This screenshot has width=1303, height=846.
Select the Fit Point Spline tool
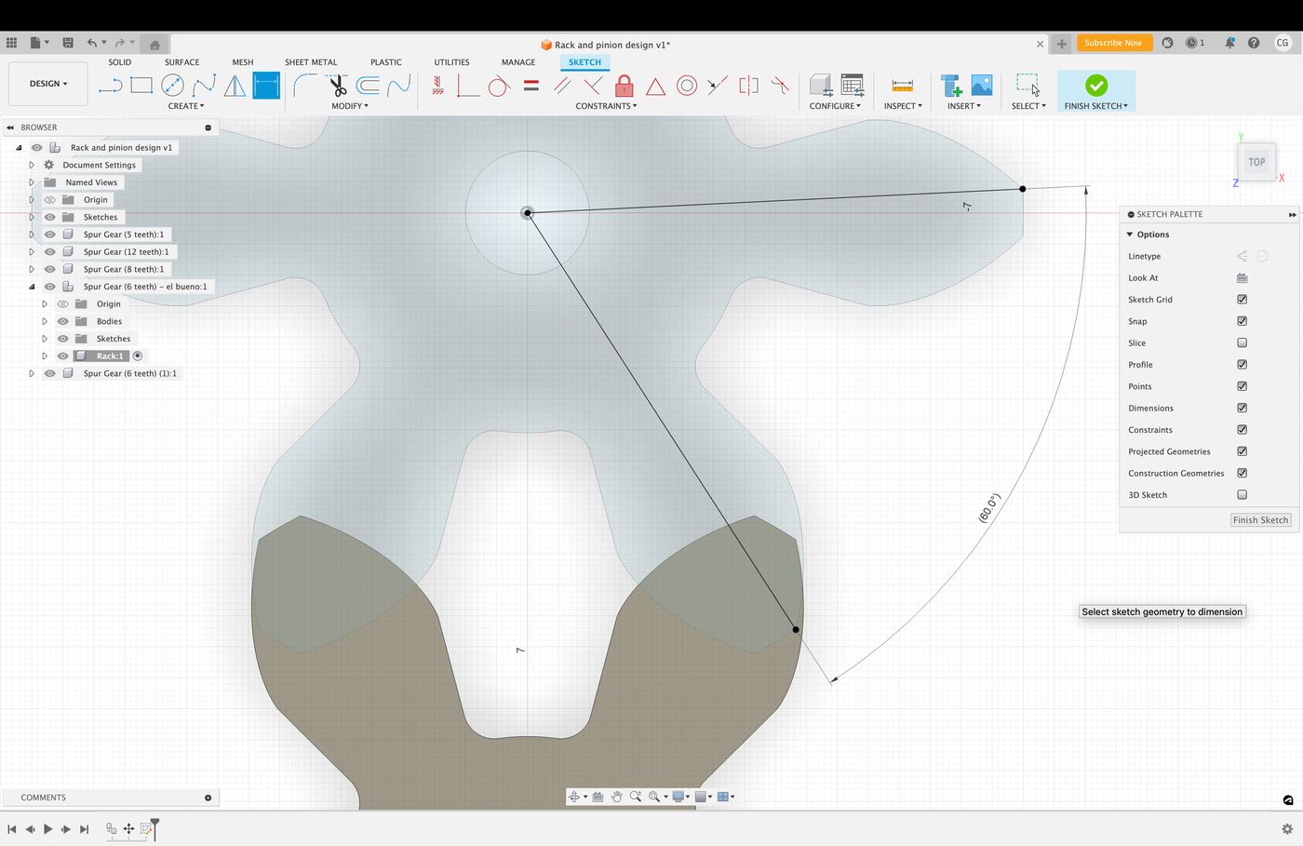[204, 86]
